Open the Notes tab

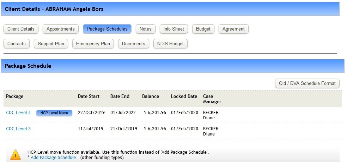146,29
